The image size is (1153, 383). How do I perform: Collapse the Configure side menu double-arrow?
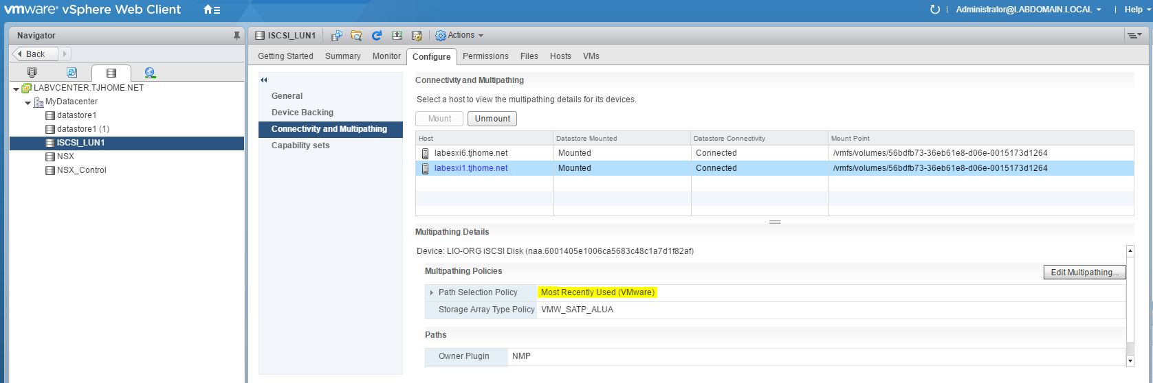[264, 80]
